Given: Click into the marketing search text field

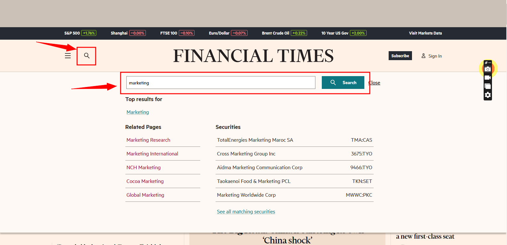Looking at the screenshot, I should point(221,83).
